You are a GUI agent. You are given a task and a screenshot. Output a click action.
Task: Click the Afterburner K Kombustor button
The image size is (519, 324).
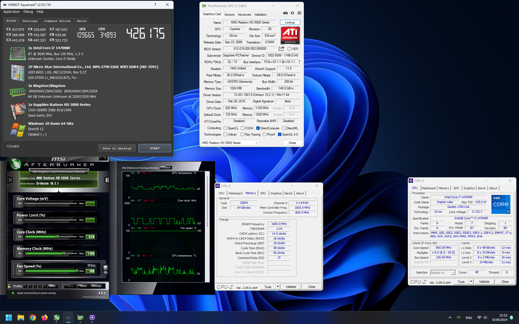pos(11,180)
